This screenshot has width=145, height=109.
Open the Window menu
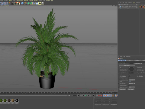coord(48,1)
